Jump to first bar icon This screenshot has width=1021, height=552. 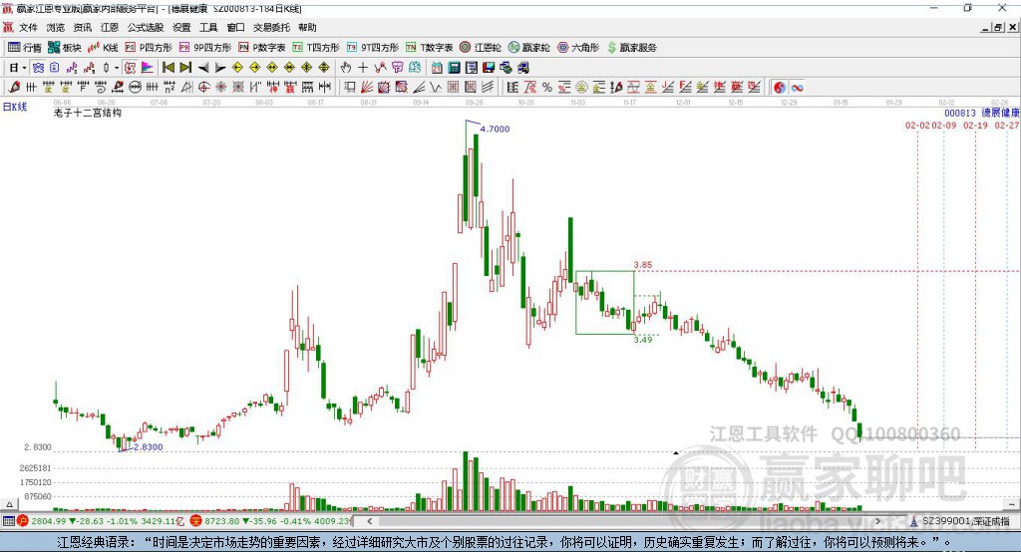coord(168,68)
